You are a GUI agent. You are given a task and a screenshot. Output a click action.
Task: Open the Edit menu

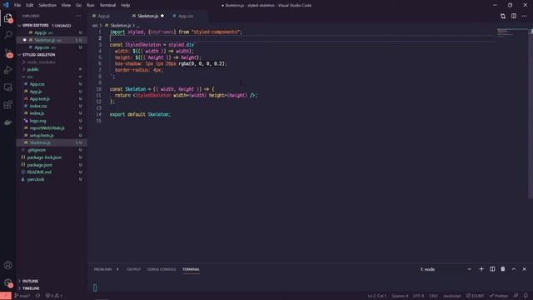(30, 5)
